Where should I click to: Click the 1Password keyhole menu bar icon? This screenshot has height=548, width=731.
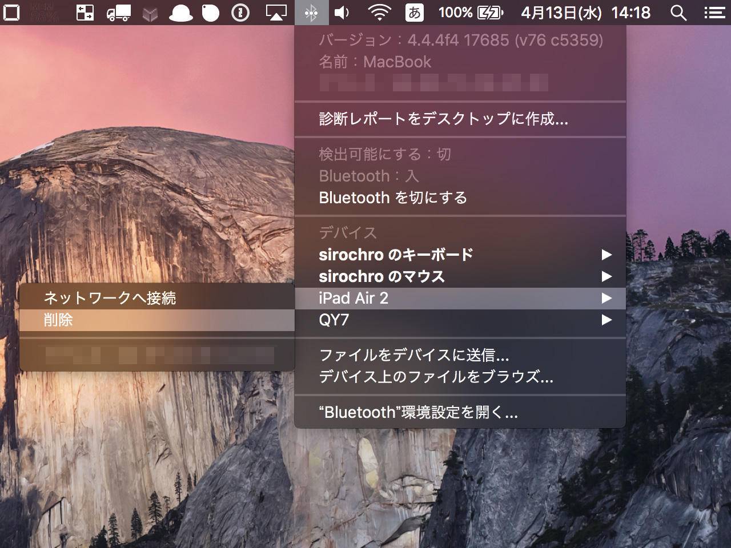point(240,13)
